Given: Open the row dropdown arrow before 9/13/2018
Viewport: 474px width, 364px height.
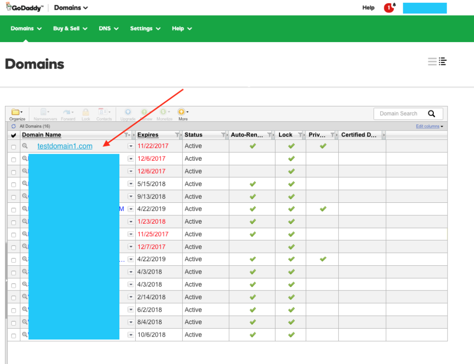Looking at the screenshot, I should point(131,196).
